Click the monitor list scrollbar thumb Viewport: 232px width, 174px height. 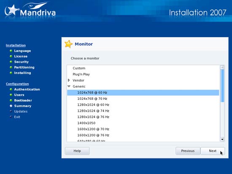click(222, 86)
